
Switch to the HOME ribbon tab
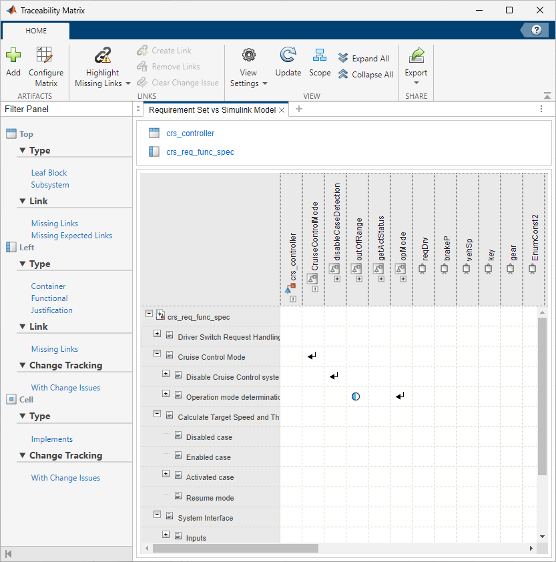tap(36, 31)
